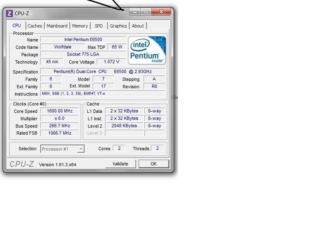Viewport: 315px width, 252px height.
Task: Click the OK button
Action: pyautogui.click(x=154, y=164)
